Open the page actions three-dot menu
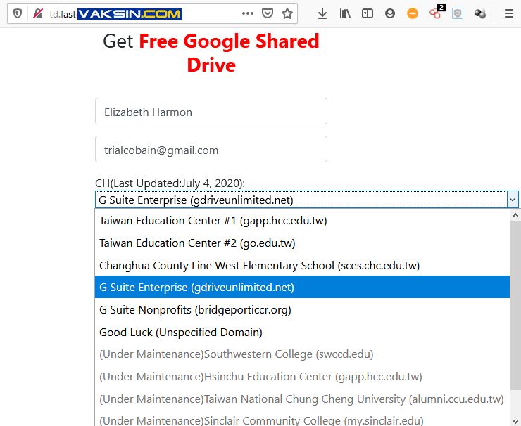Viewport: 521px width, 426px height. click(248, 13)
